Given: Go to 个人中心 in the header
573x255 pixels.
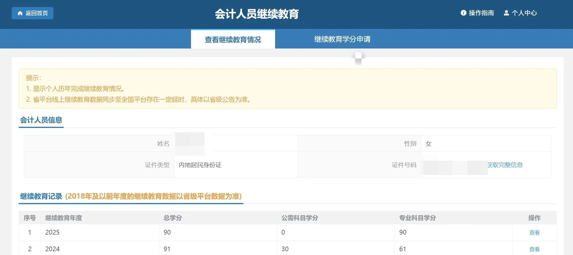Looking at the screenshot, I should (x=524, y=13).
